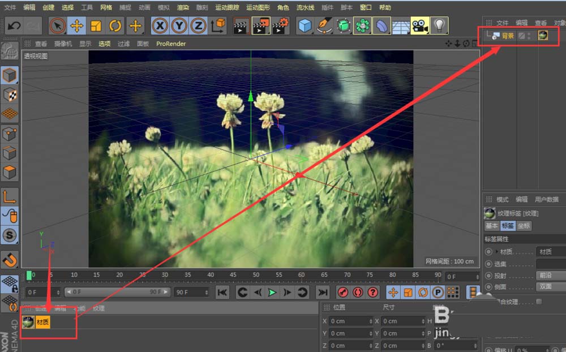Switch to Polygons mode orange cube
The width and height of the screenshot is (566, 352).
pyautogui.click(x=10, y=172)
